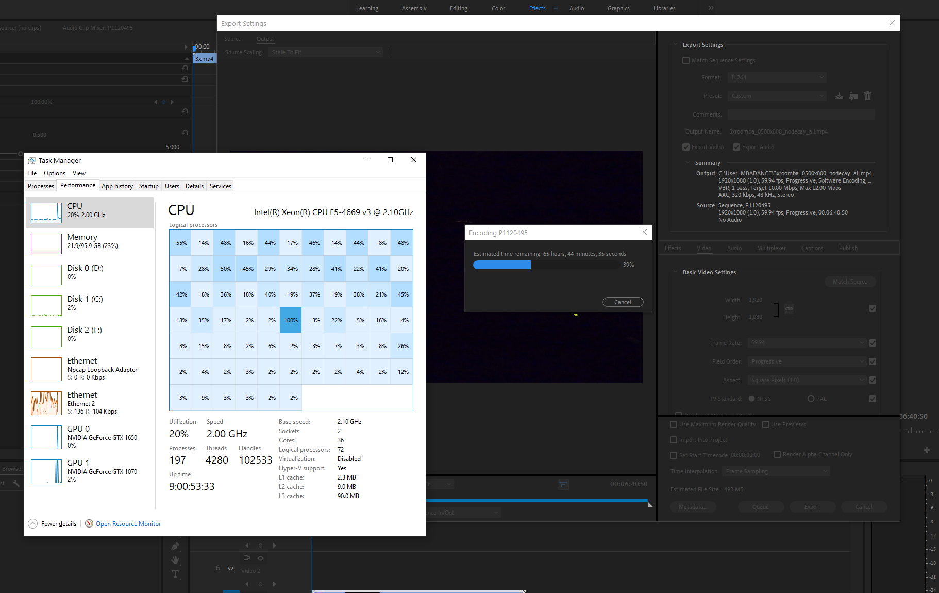Open the Field Order Progressive dropdown
Image resolution: width=939 pixels, height=593 pixels.
(807, 361)
